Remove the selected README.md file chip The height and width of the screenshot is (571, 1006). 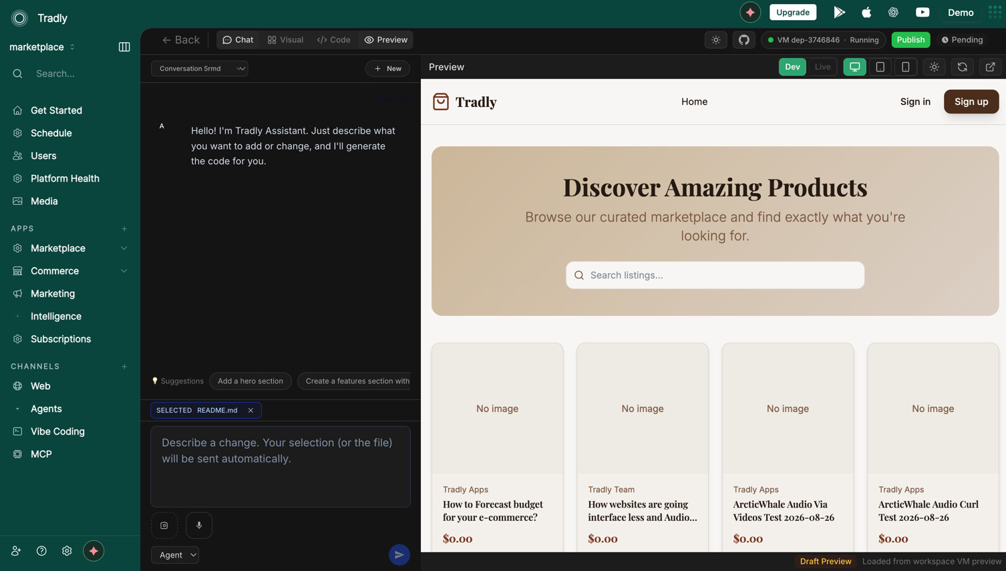(x=250, y=410)
